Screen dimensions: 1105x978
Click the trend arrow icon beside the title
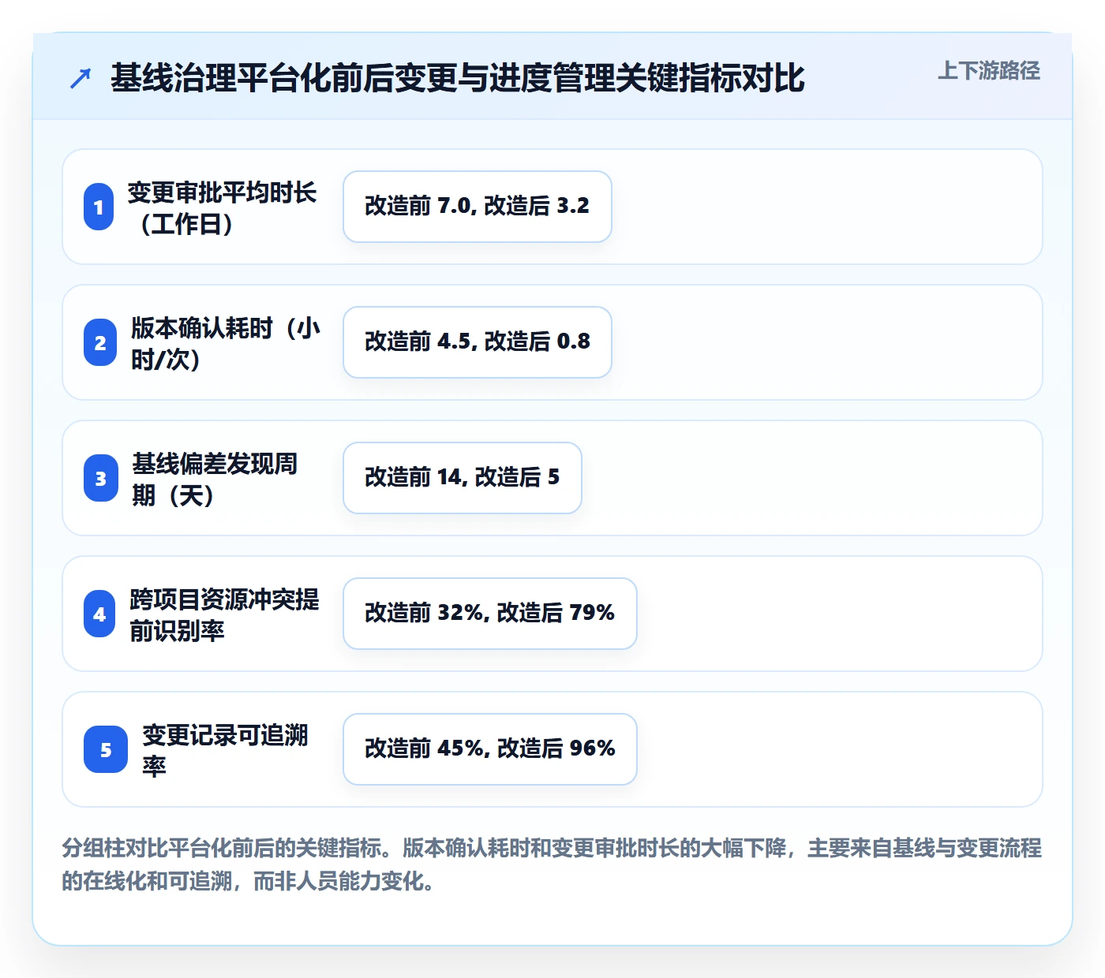(x=81, y=78)
